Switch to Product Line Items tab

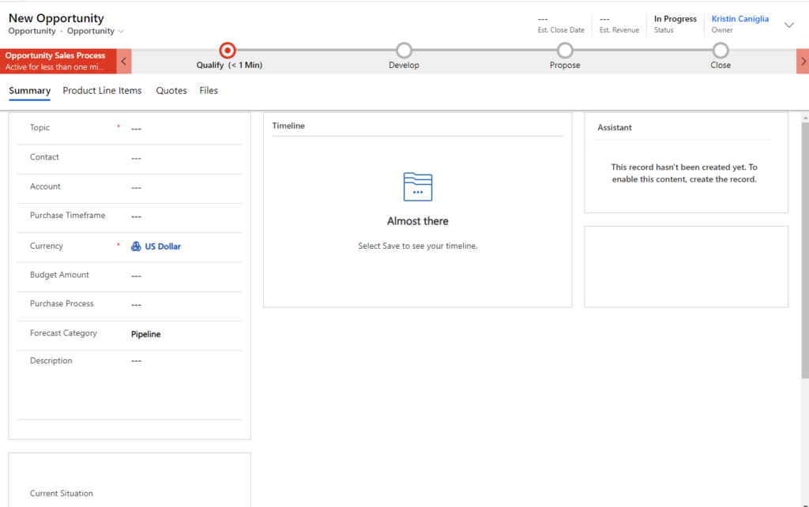point(102,91)
